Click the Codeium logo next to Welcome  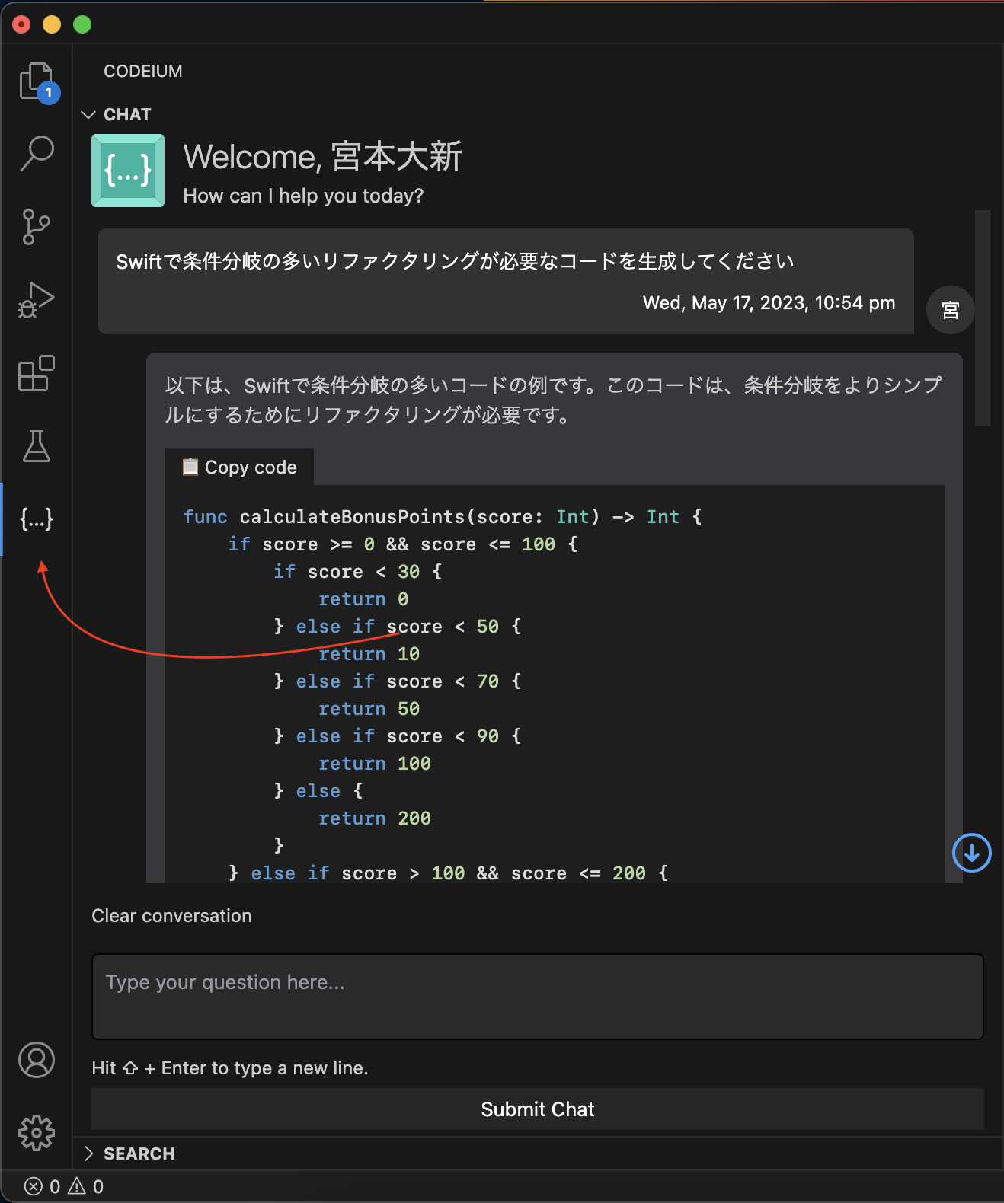pos(128,171)
